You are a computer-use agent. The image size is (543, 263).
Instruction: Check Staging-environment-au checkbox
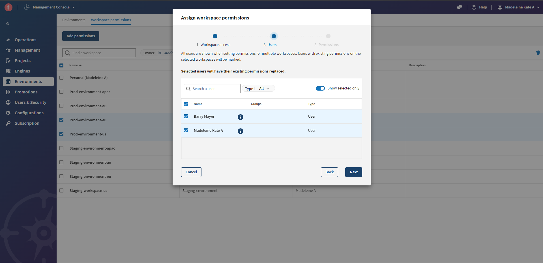(61, 162)
